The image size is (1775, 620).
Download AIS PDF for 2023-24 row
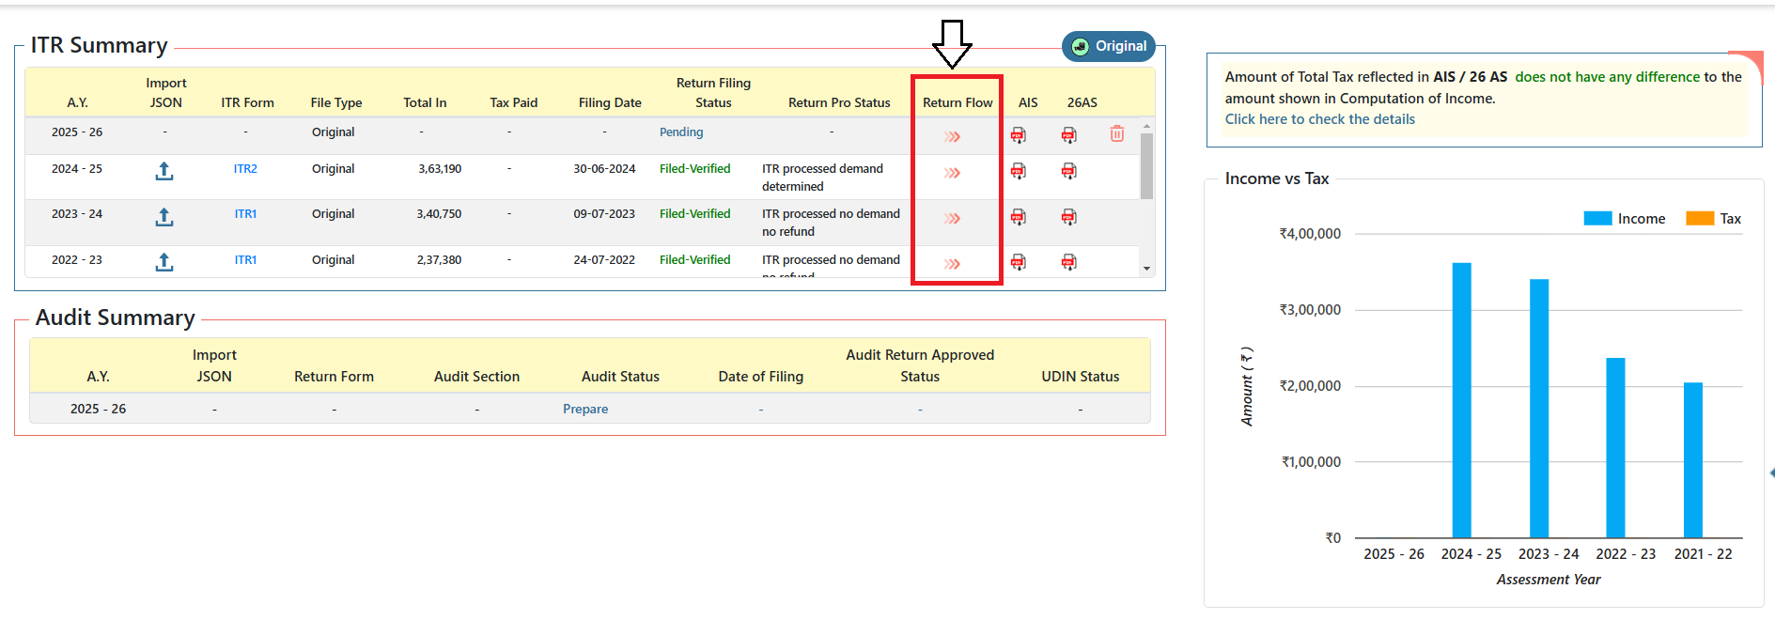pos(1018,217)
